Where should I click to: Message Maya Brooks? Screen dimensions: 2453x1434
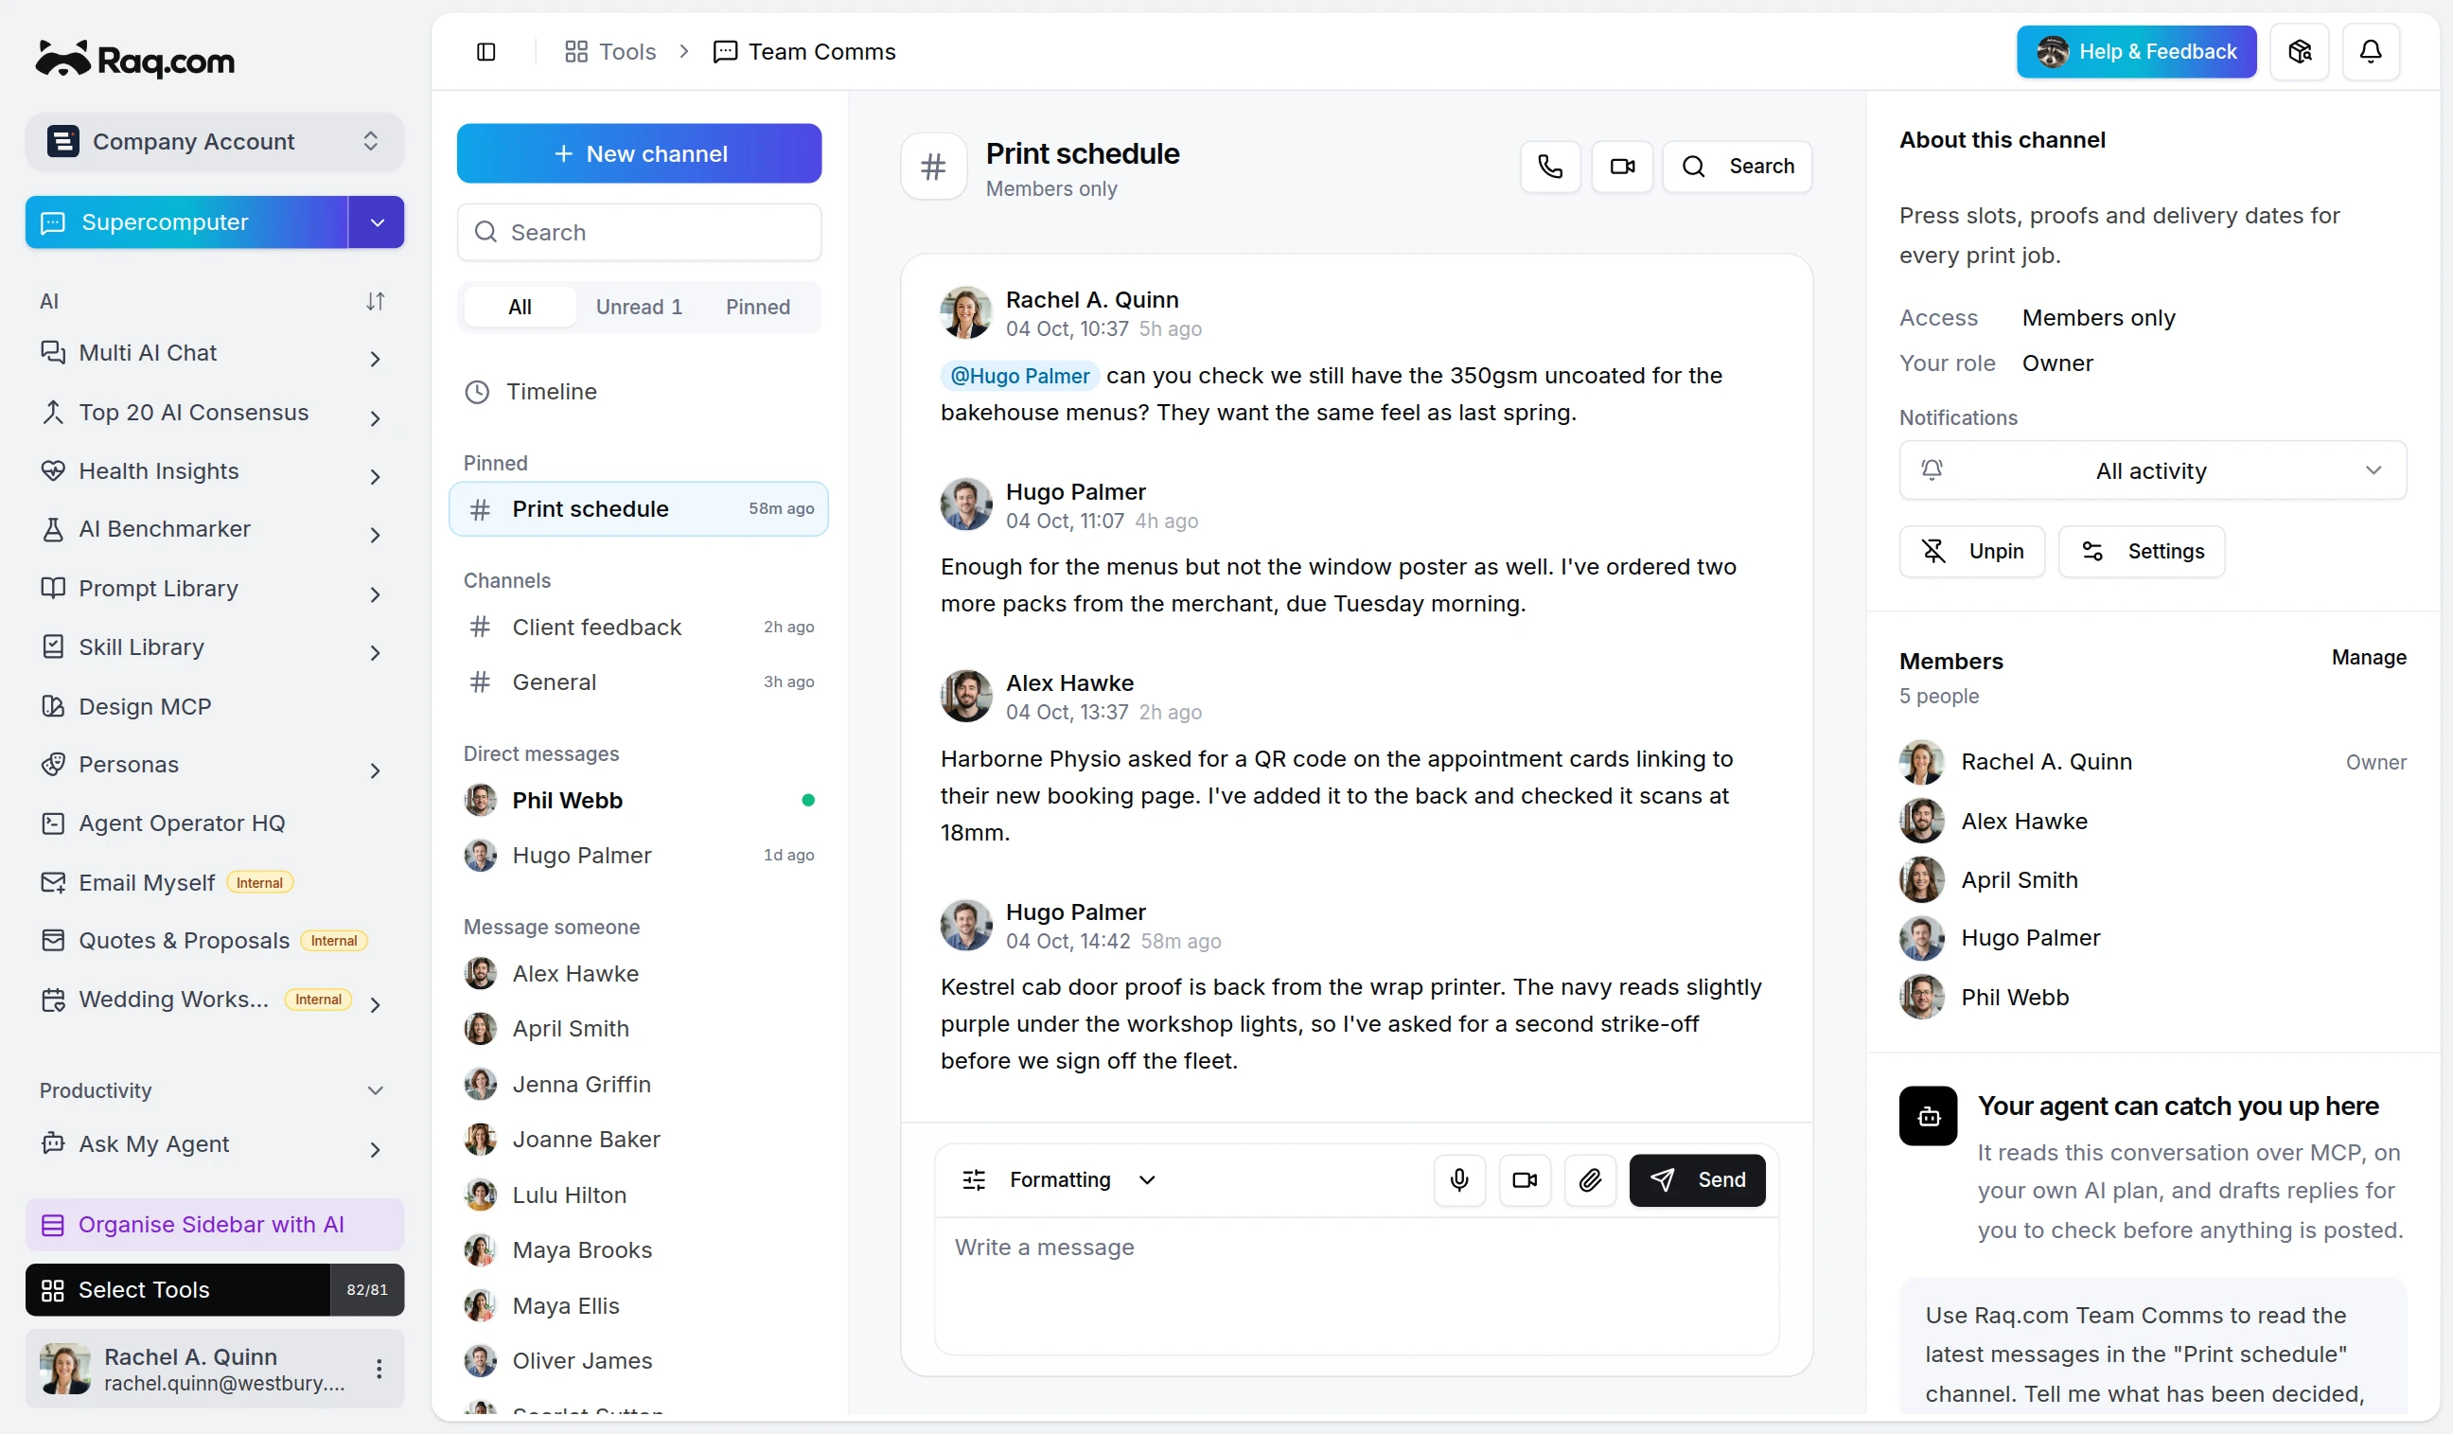click(639, 1249)
